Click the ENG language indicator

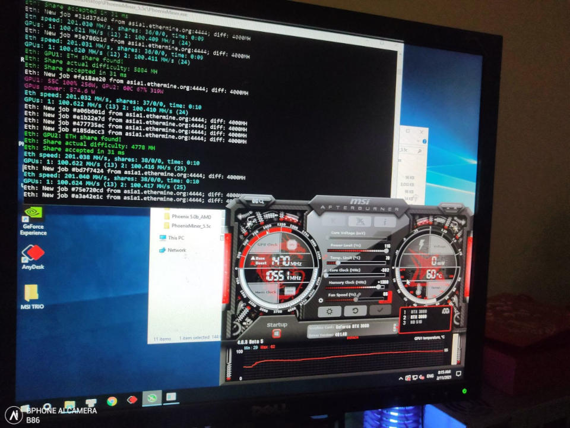[430, 376]
